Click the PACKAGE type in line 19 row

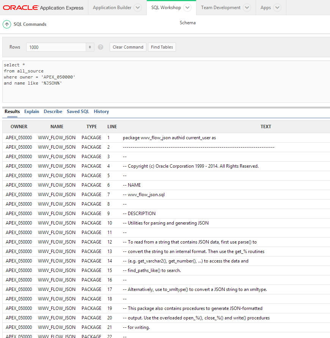pyautogui.click(x=91, y=308)
